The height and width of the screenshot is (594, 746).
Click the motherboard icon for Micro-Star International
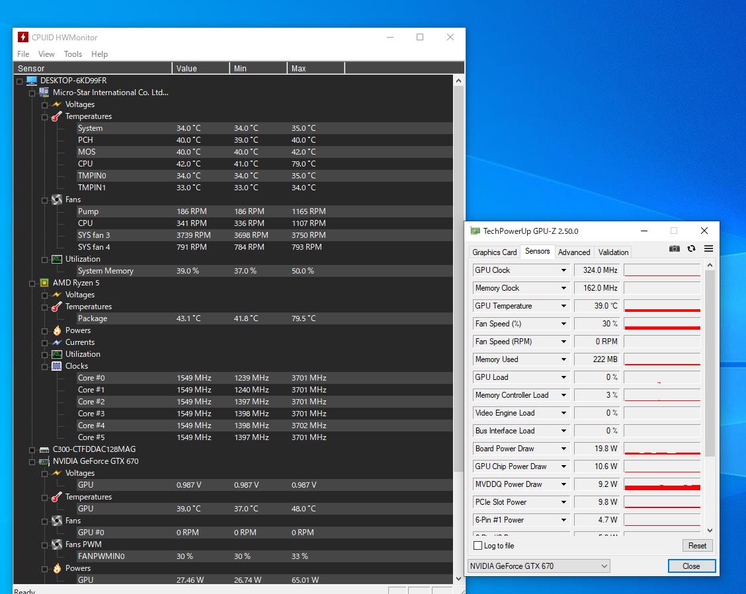(44, 93)
